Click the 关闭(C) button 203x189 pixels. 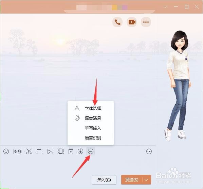104,180
